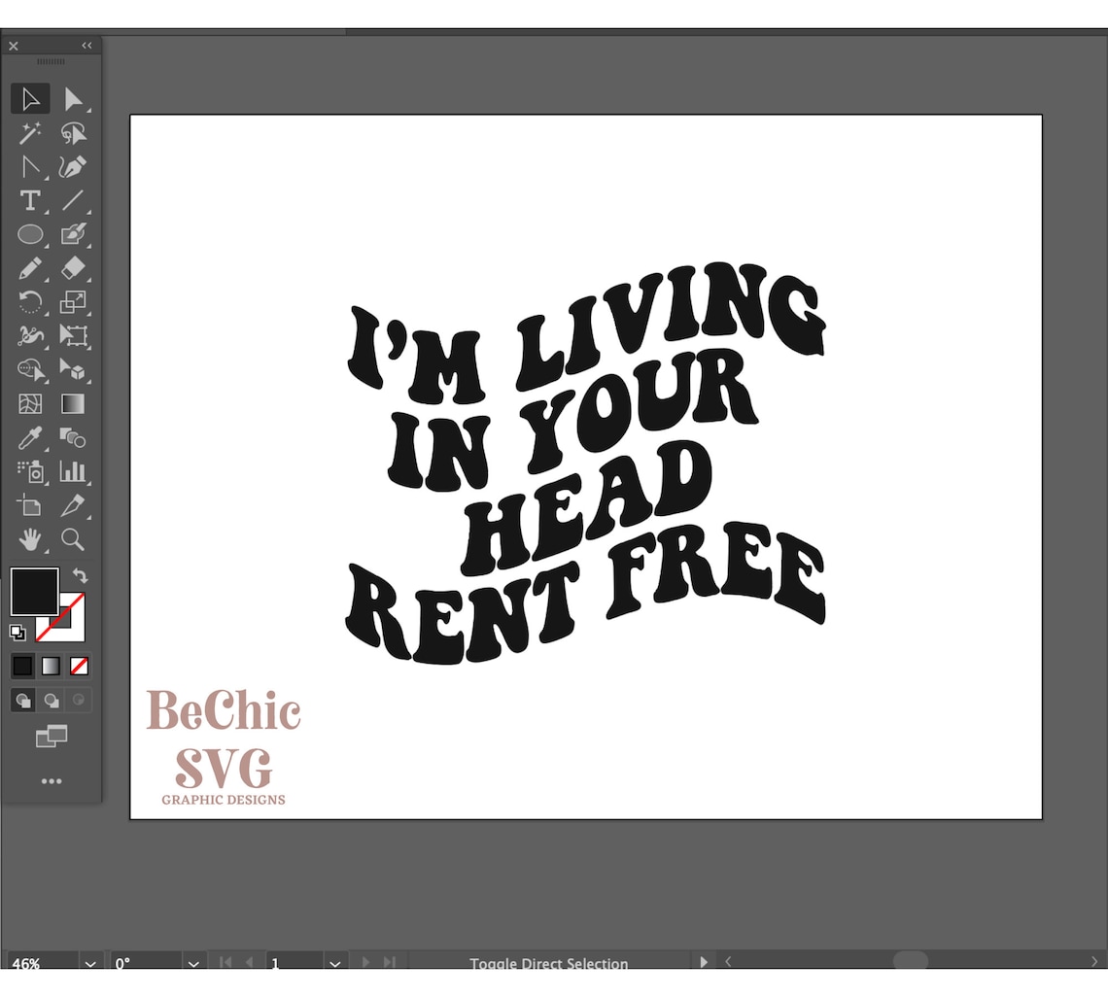Toggle the Gradient fill type
Screen dimensions: 1108x997
pyautogui.click(x=51, y=666)
